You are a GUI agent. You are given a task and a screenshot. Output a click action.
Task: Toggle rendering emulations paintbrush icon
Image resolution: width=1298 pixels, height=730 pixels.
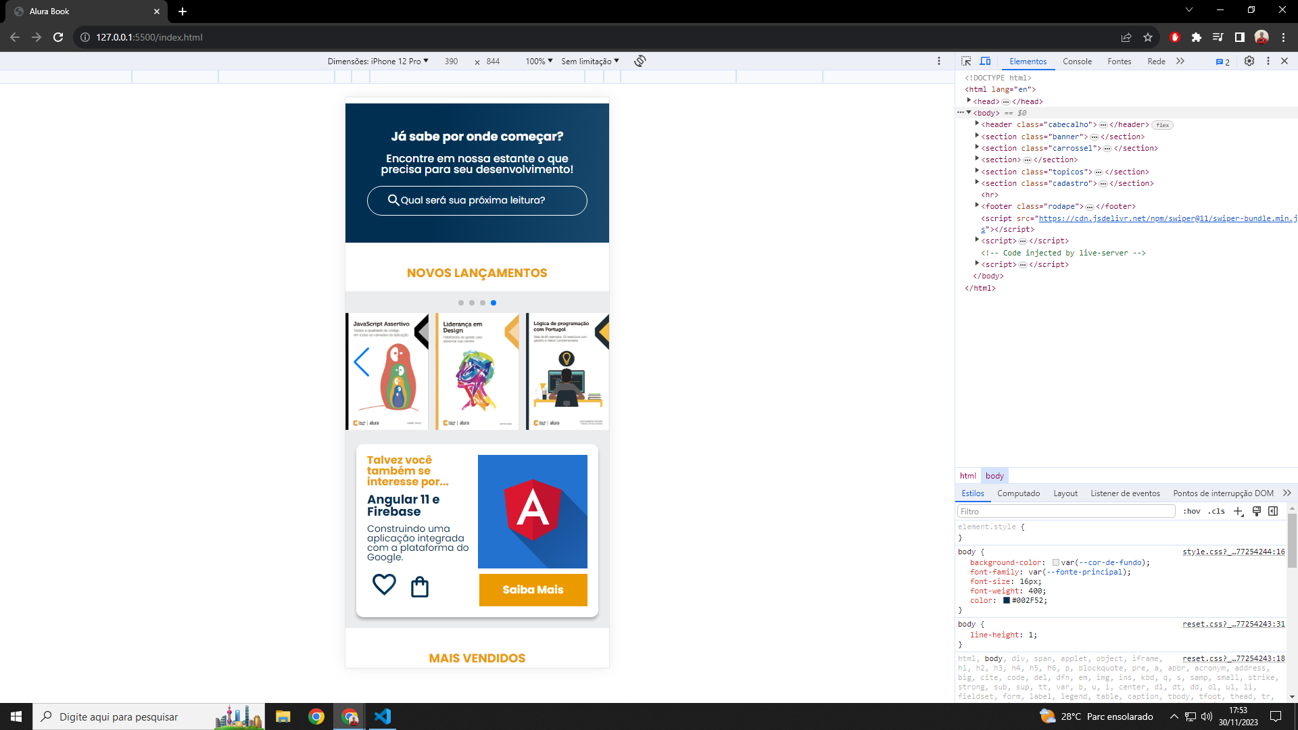tap(1257, 511)
